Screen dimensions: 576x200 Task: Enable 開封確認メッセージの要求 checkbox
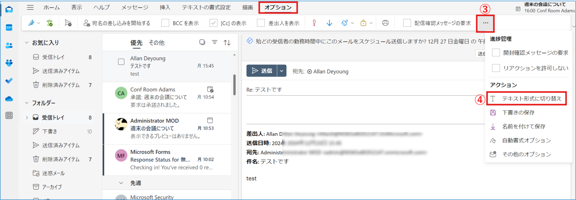click(496, 53)
